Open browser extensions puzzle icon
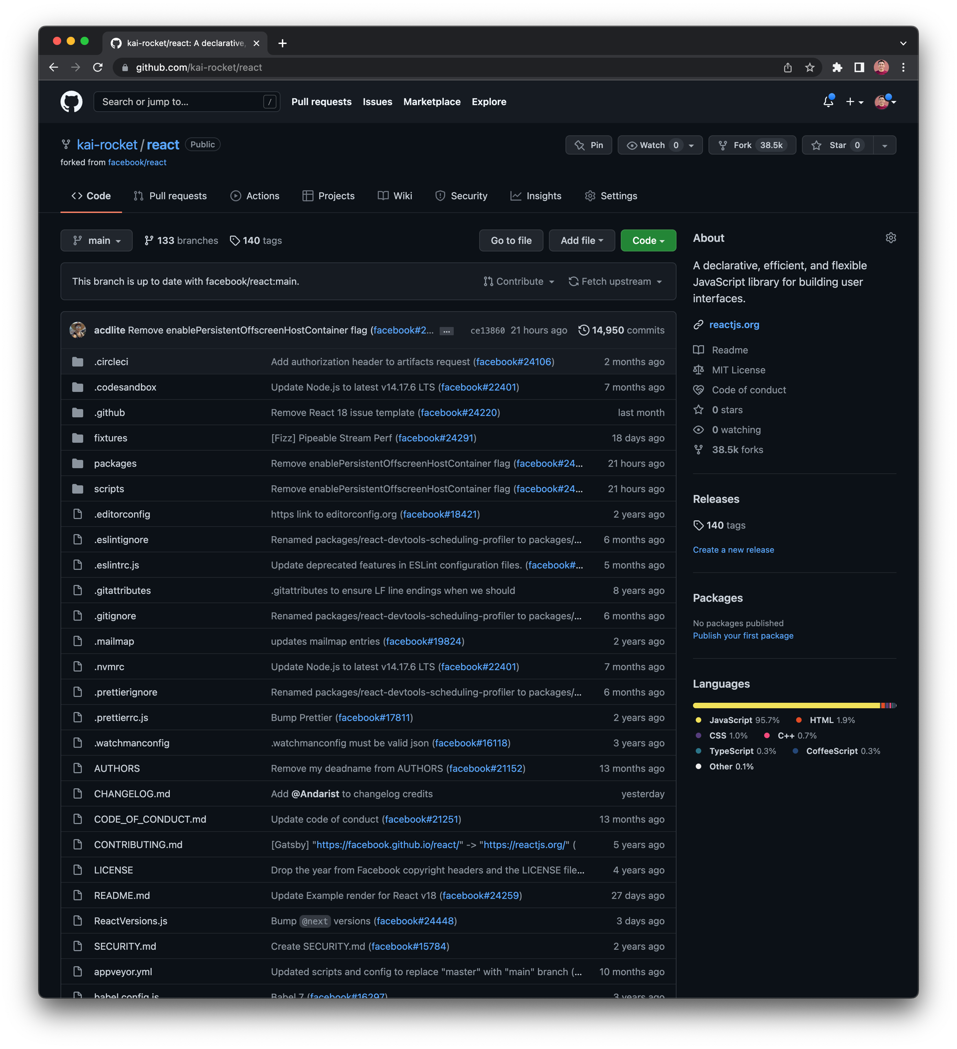This screenshot has height=1049, width=957. pyautogui.click(x=837, y=68)
